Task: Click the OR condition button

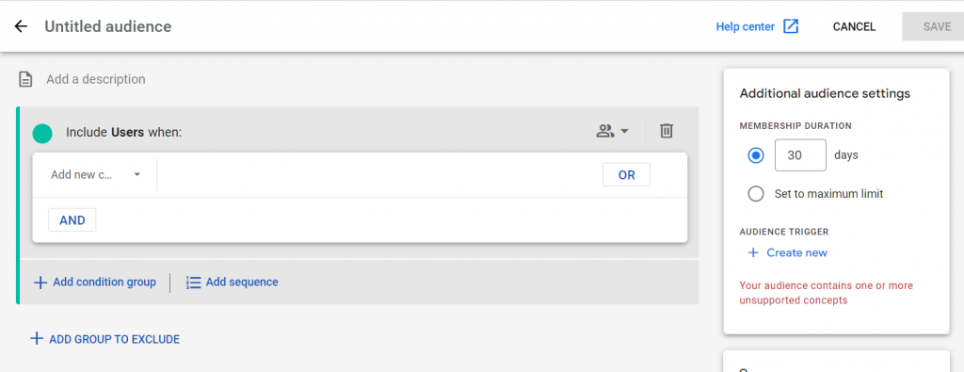Action: coord(626,174)
